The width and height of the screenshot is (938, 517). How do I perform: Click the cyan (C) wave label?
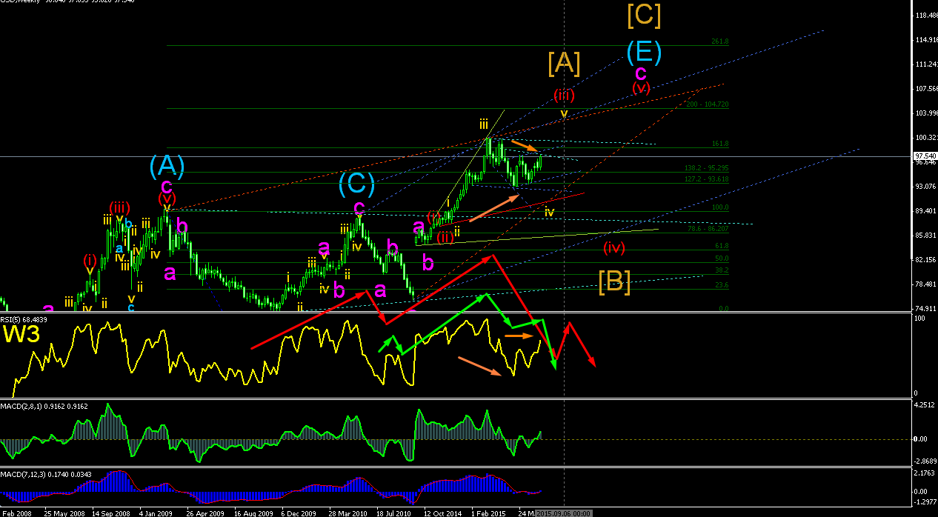(x=357, y=184)
